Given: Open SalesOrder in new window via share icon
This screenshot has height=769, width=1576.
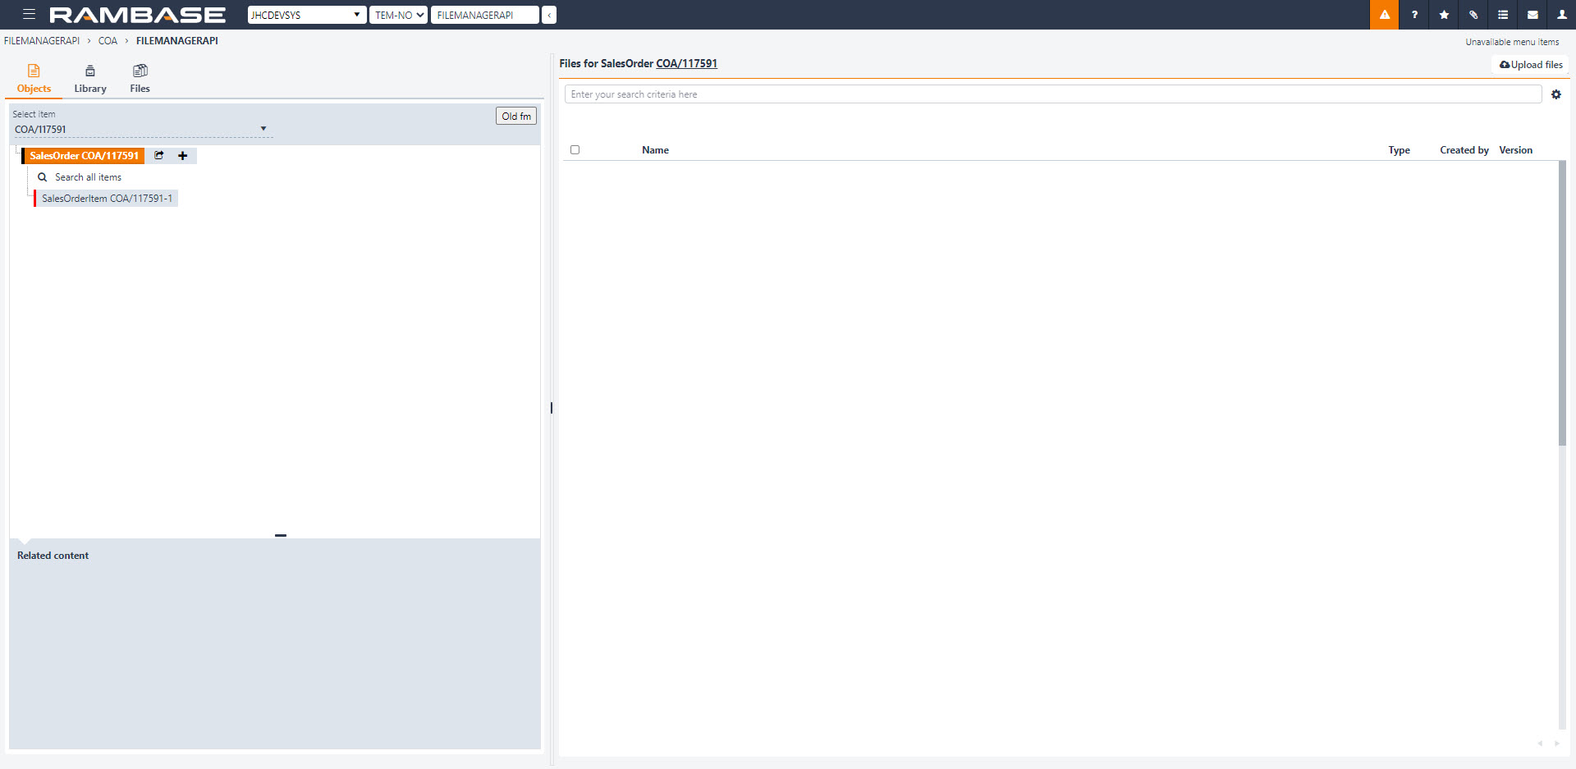Looking at the screenshot, I should 158,155.
